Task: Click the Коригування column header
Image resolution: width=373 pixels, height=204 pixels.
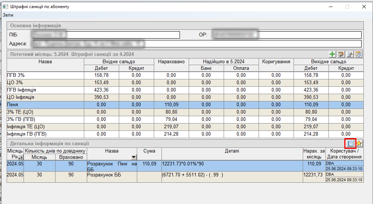Action: [276, 62]
